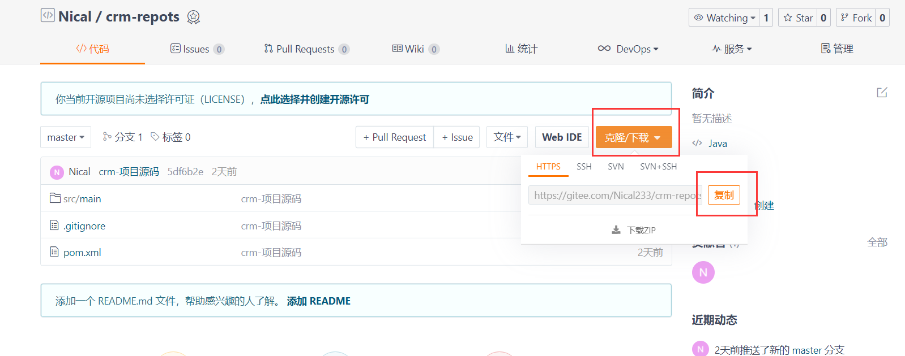Select the SVN+SSH clone tab
This screenshot has height=356, width=905.
(658, 167)
